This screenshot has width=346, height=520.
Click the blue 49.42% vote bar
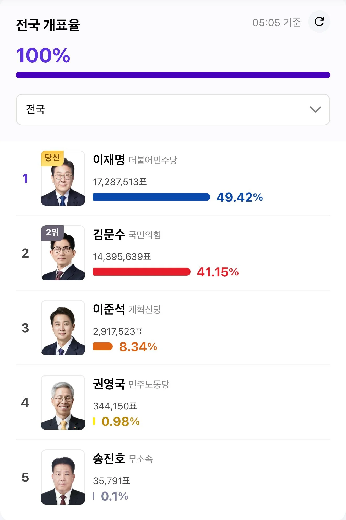(152, 197)
